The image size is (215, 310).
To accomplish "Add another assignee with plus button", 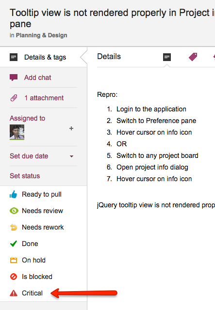I will coord(71,128).
